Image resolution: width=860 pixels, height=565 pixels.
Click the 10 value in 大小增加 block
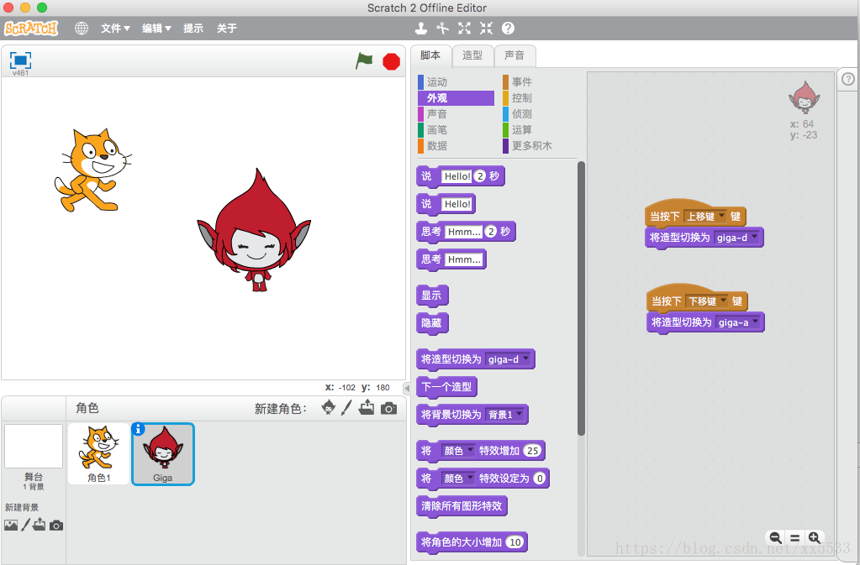pyautogui.click(x=514, y=542)
